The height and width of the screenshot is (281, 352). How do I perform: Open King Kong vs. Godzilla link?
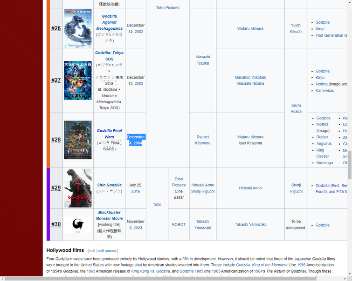click(x=151, y=271)
